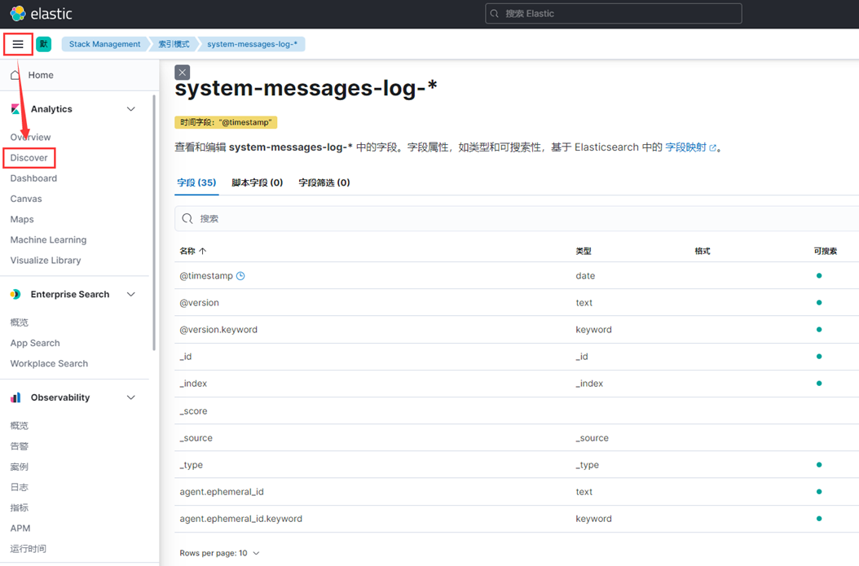Click the 时间字段 @timestamp badge
The image size is (859, 566).
[x=226, y=123]
